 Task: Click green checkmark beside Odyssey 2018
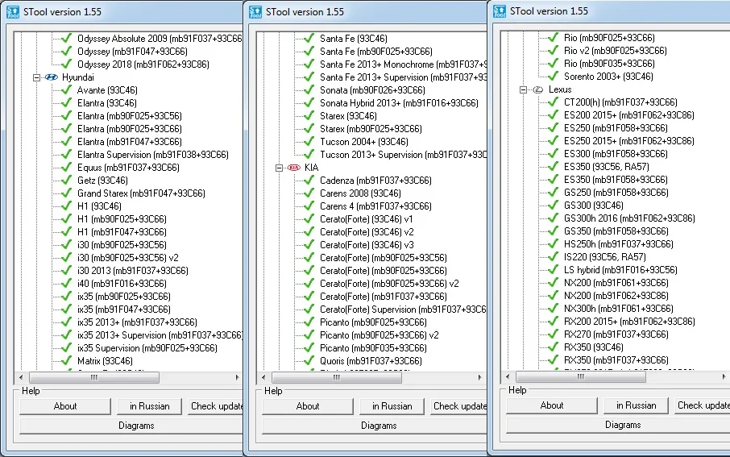click(x=67, y=64)
